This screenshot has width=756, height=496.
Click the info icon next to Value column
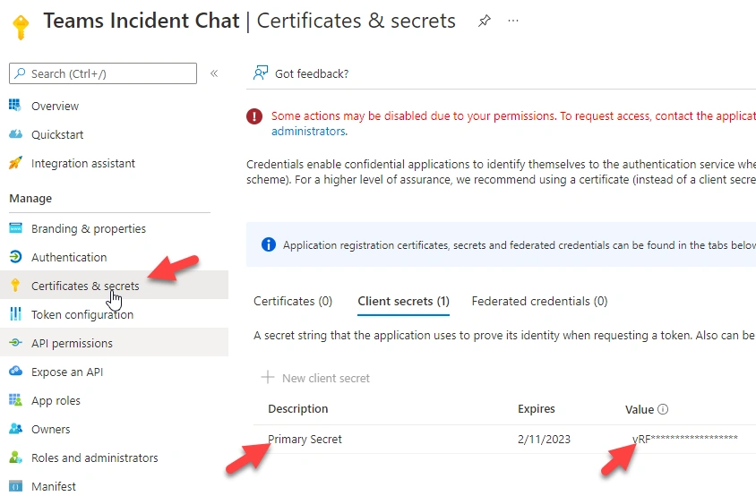click(663, 409)
